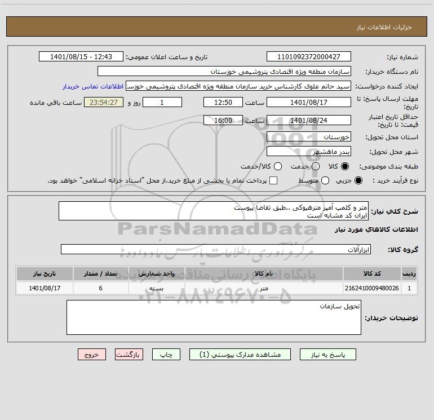The image size is (434, 420).
Task: Click the deadline time field 12:50
Action: pyautogui.click(x=223, y=102)
